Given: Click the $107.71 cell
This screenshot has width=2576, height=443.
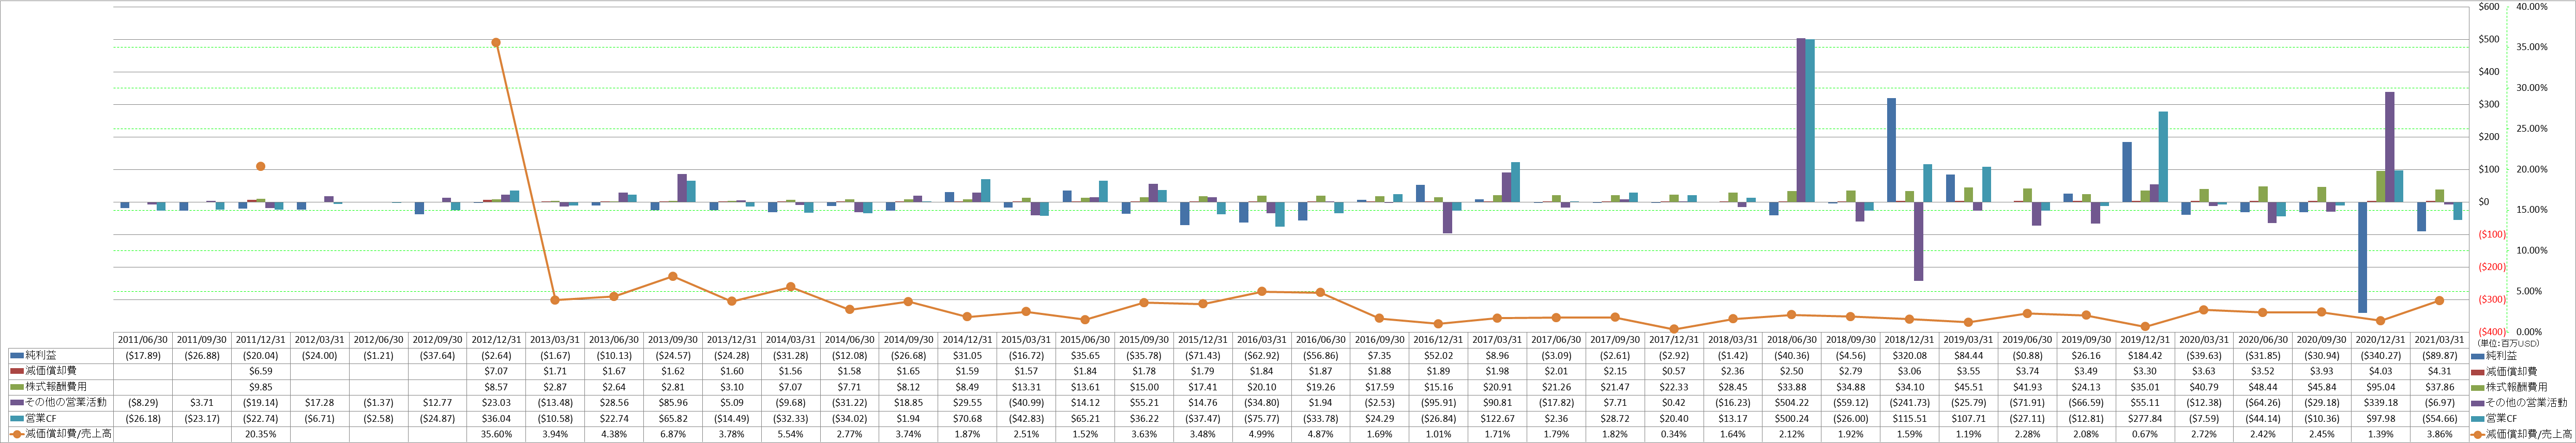Looking at the screenshot, I should (1968, 419).
